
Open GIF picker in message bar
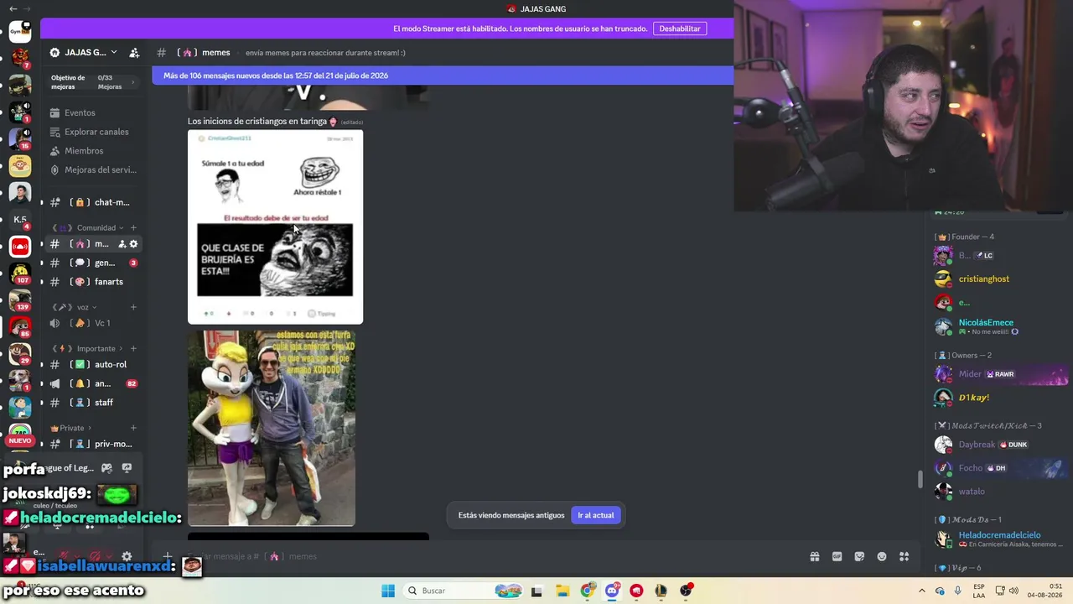(837, 556)
